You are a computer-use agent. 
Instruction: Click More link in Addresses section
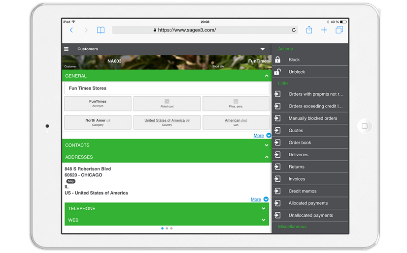256,199
